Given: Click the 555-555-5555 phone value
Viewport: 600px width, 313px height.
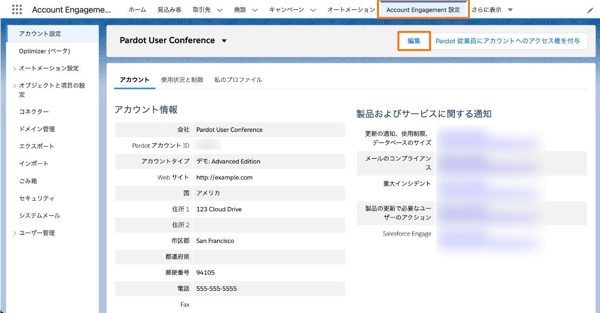Looking at the screenshot, I should pyautogui.click(x=216, y=288).
